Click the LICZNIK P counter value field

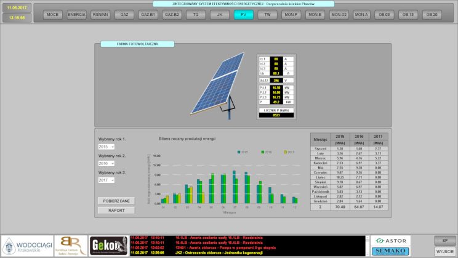276,115
